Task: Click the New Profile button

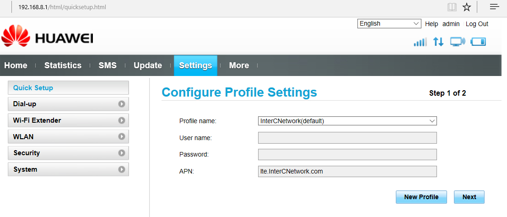Action: [421, 197]
